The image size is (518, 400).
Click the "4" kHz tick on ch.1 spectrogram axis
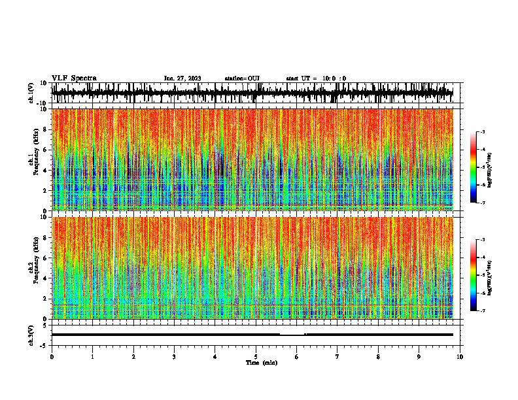pos(45,171)
